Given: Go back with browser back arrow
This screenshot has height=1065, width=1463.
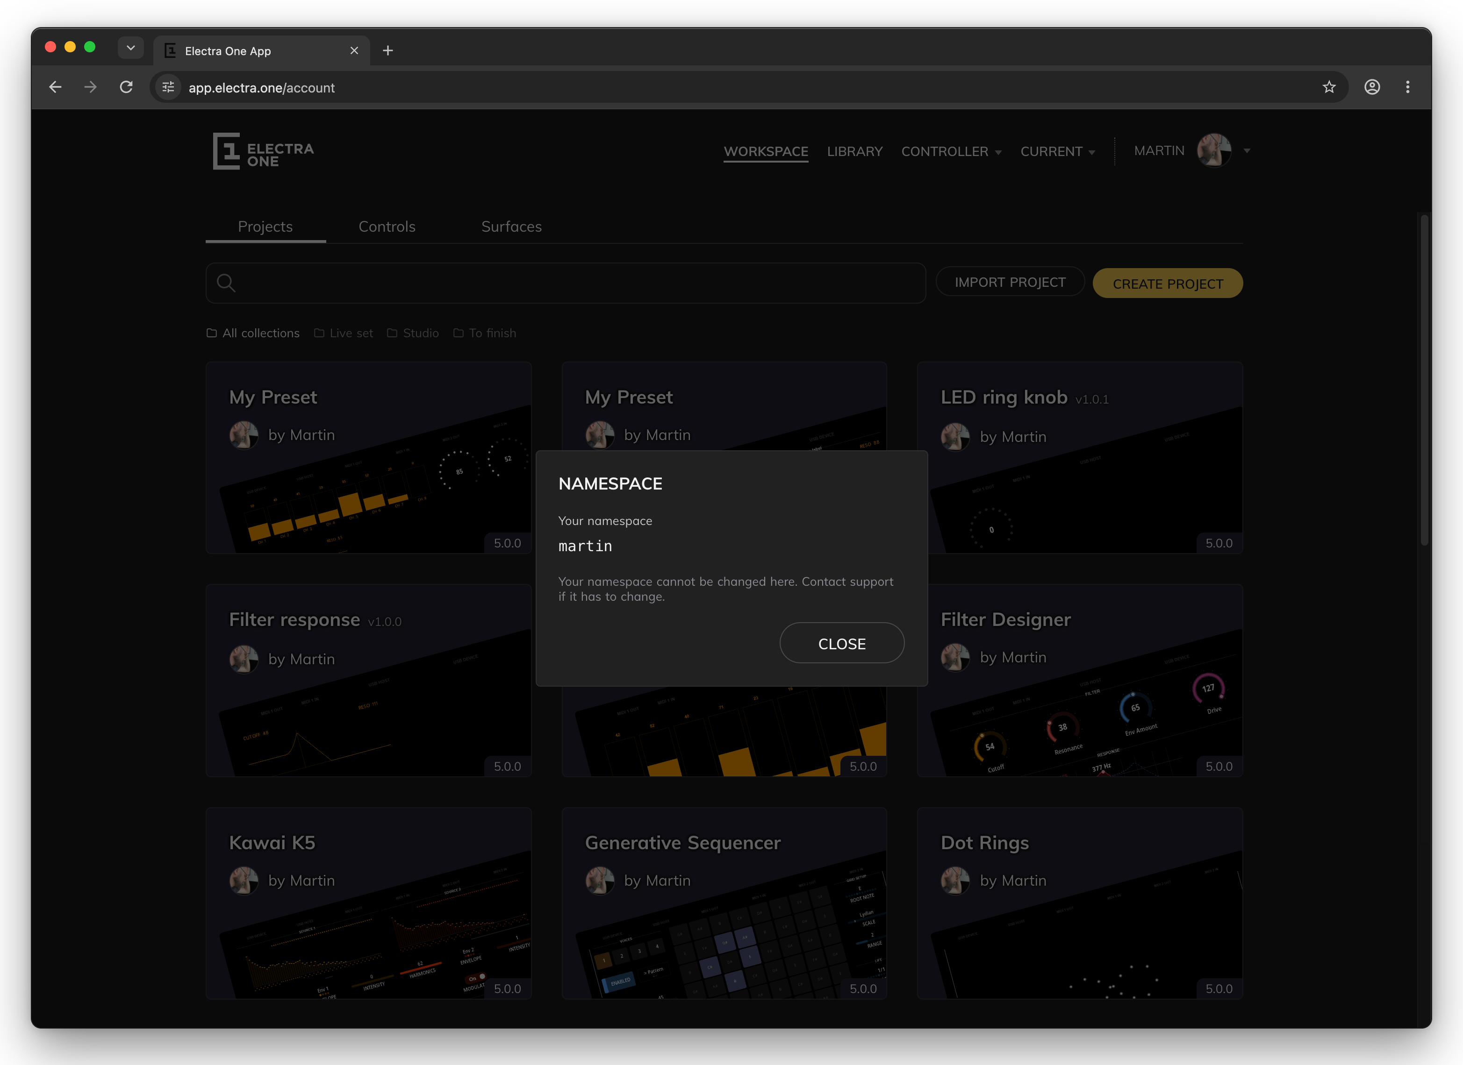Looking at the screenshot, I should [56, 87].
